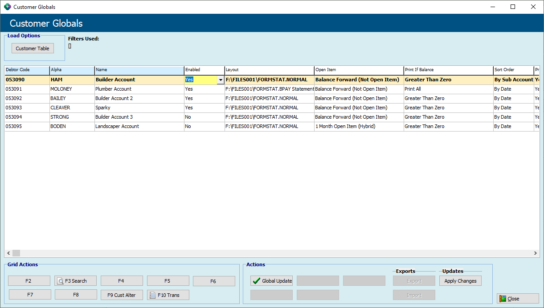Select debtor code cell 053094
544x308 pixels.
27,117
